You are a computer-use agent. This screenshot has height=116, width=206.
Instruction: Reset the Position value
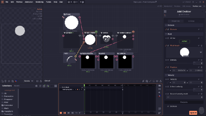point(202,67)
